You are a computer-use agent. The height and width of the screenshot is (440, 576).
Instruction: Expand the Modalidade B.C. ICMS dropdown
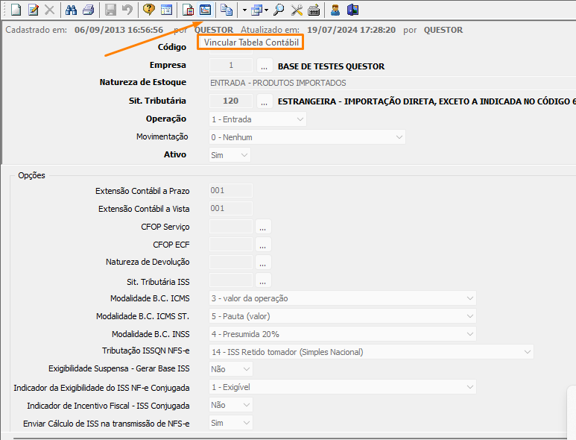point(470,298)
